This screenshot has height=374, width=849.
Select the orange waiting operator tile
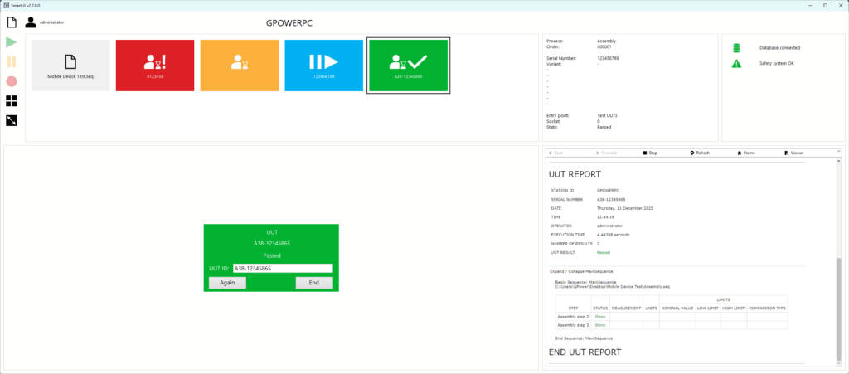[240, 66]
